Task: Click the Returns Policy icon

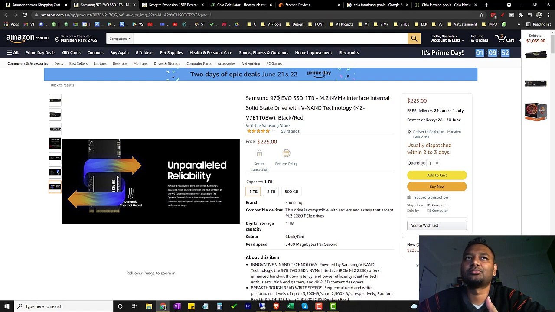Action: tap(287, 153)
